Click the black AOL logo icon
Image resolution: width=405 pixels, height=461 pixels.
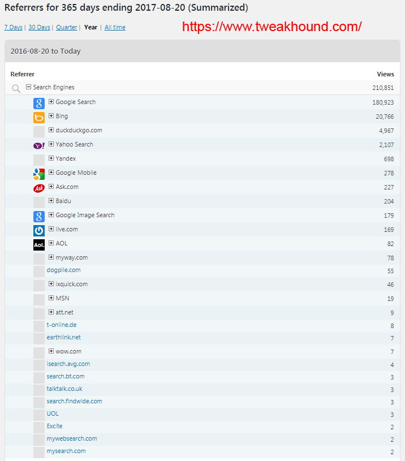(39, 244)
